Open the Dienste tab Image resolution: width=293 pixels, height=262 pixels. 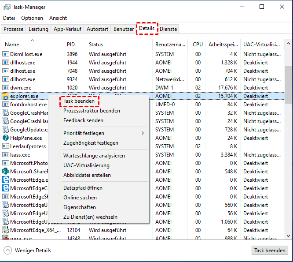[168, 29]
